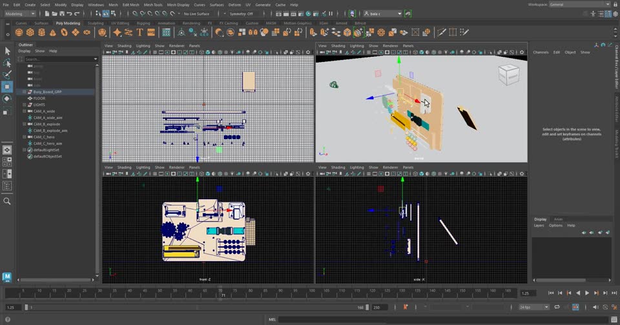Open the Layers menu in Layer Editor
Viewport: 620px width, 325px height.
(539, 226)
